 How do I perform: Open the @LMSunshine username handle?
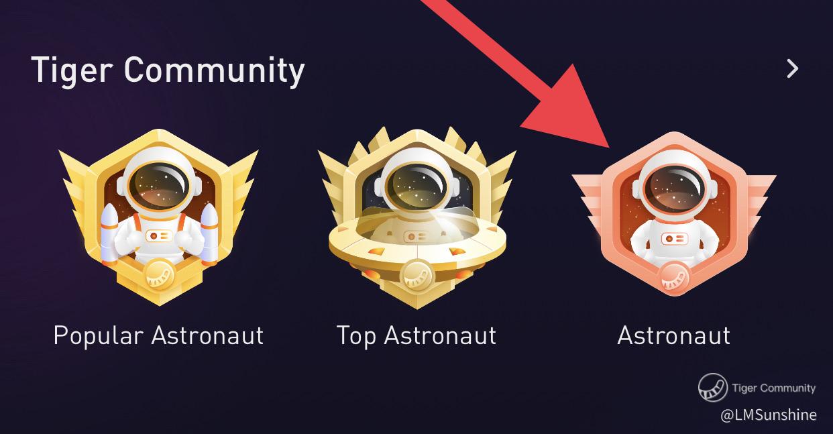[x=769, y=415]
